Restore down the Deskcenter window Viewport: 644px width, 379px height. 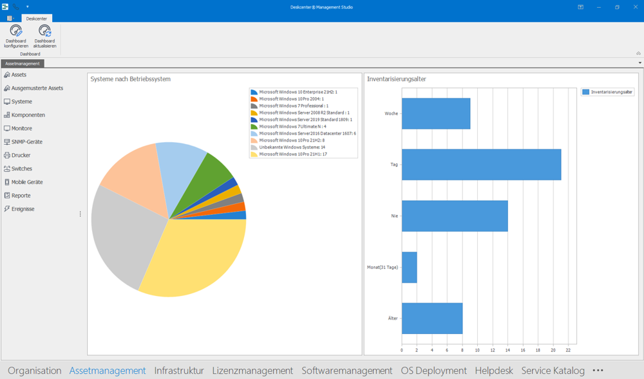click(617, 7)
